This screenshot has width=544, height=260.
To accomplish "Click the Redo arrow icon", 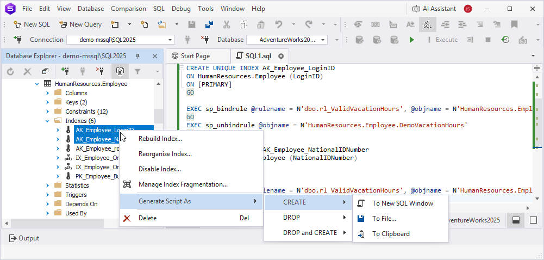I will point(309,24).
